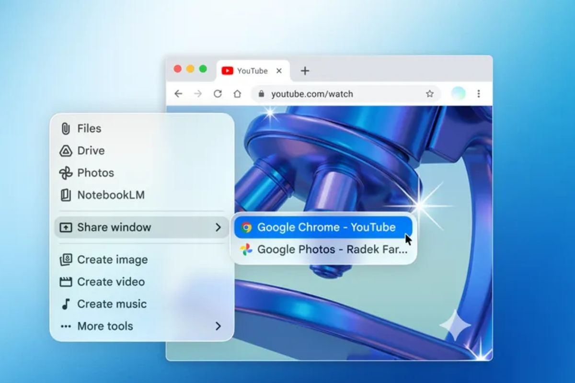Choose Create video from the menu
The height and width of the screenshot is (383, 575).
coord(142,282)
